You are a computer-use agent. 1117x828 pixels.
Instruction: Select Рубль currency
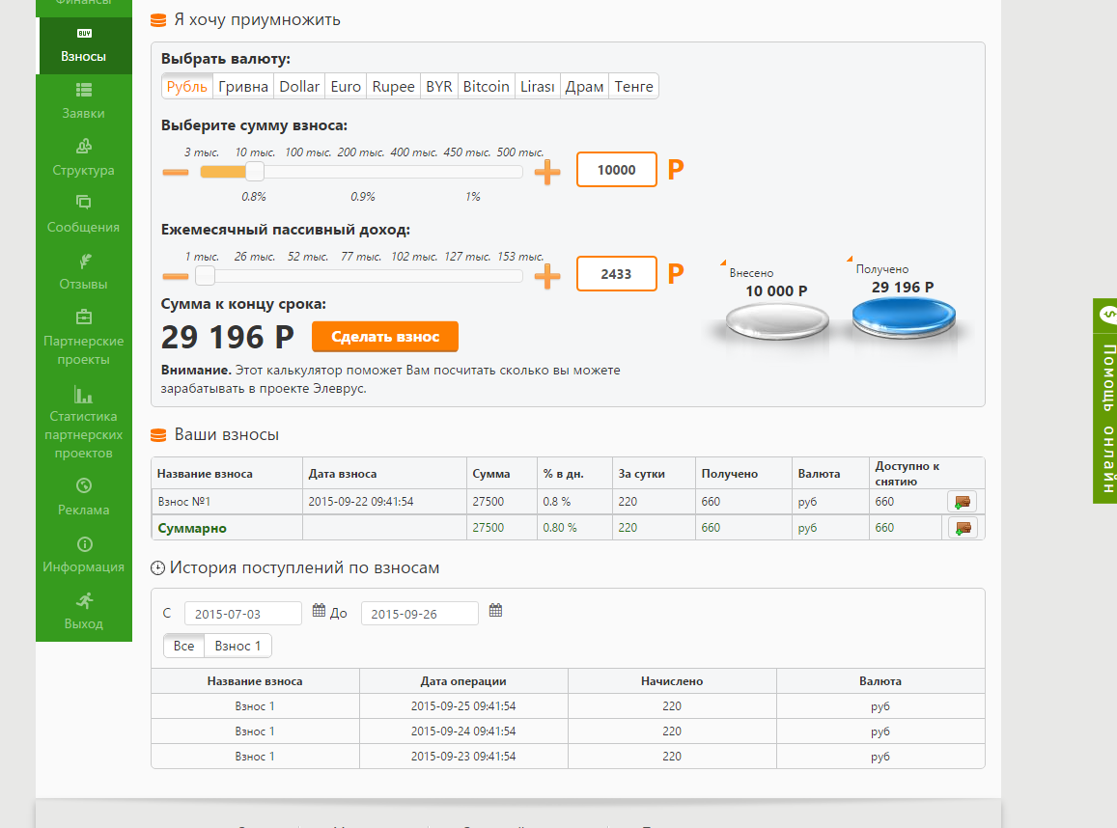click(186, 87)
